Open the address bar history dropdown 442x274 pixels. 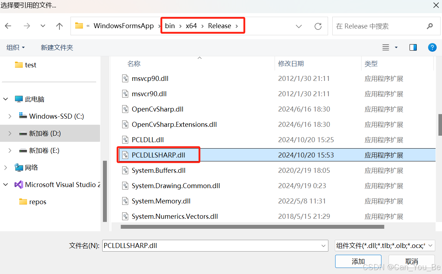(298, 26)
